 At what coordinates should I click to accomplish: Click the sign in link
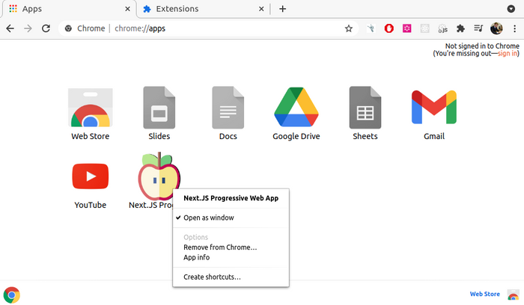point(508,53)
